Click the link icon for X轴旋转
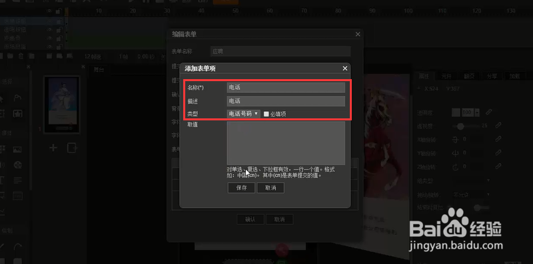 tap(498, 139)
